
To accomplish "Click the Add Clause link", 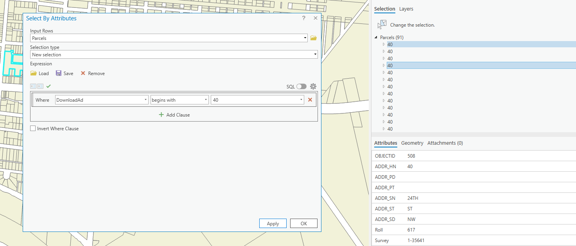I will point(174,115).
